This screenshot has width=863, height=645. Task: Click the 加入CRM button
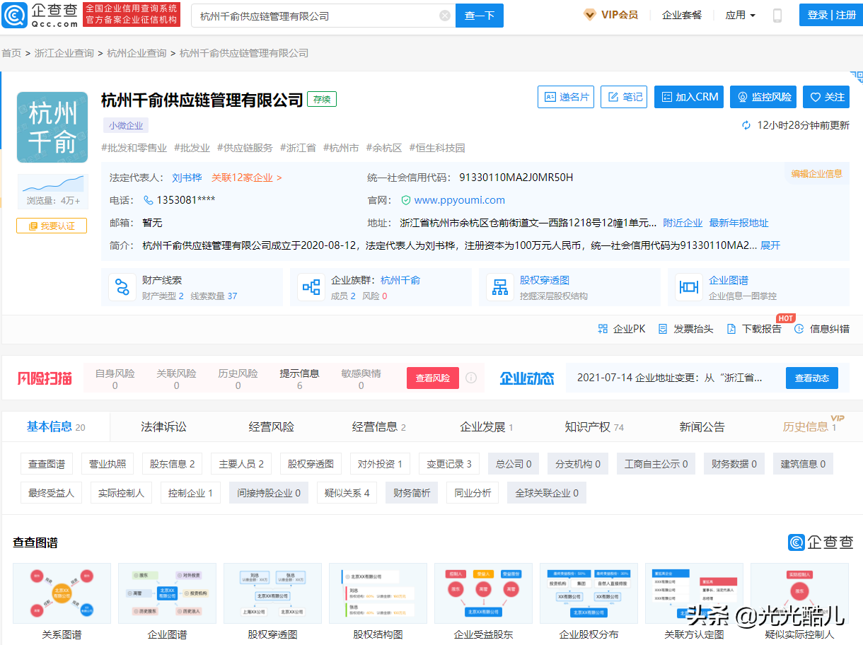click(688, 97)
